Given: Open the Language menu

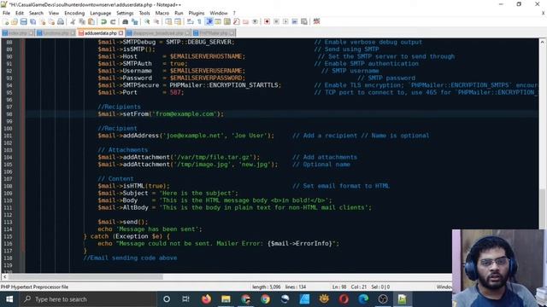Looking at the screenshot, I should pos(101,13).
